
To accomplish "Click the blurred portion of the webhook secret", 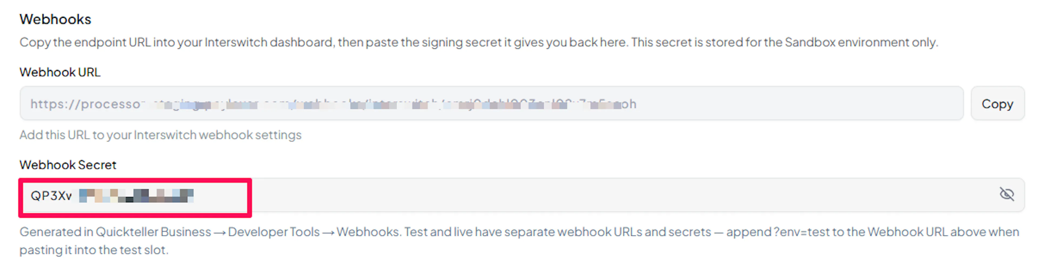I will (x=136, y=195).
